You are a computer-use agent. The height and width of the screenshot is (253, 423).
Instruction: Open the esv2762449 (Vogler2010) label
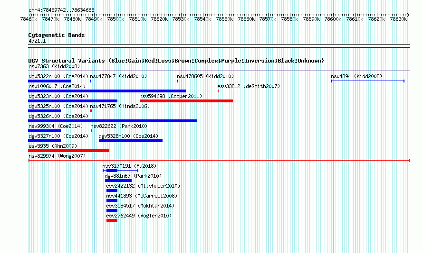click(x=139, y=216)
